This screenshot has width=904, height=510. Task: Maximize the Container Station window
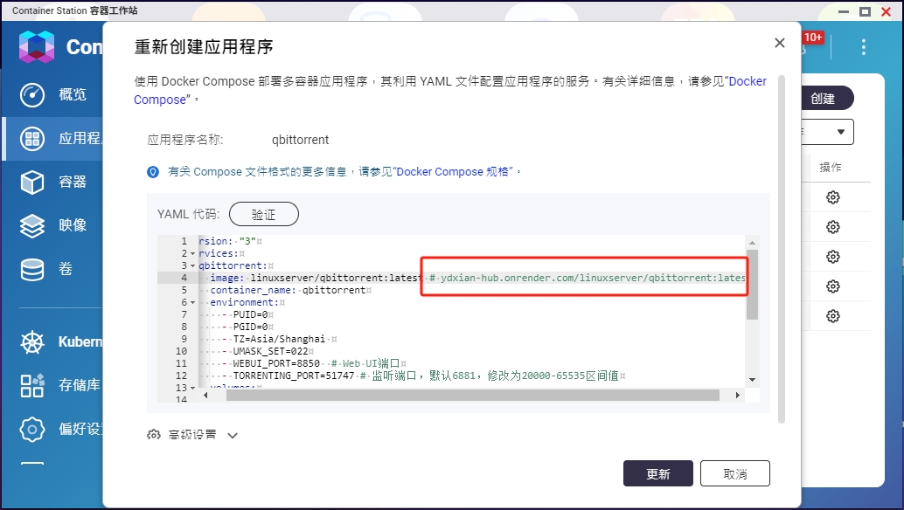pyautogui.click(x=865, y=11)
